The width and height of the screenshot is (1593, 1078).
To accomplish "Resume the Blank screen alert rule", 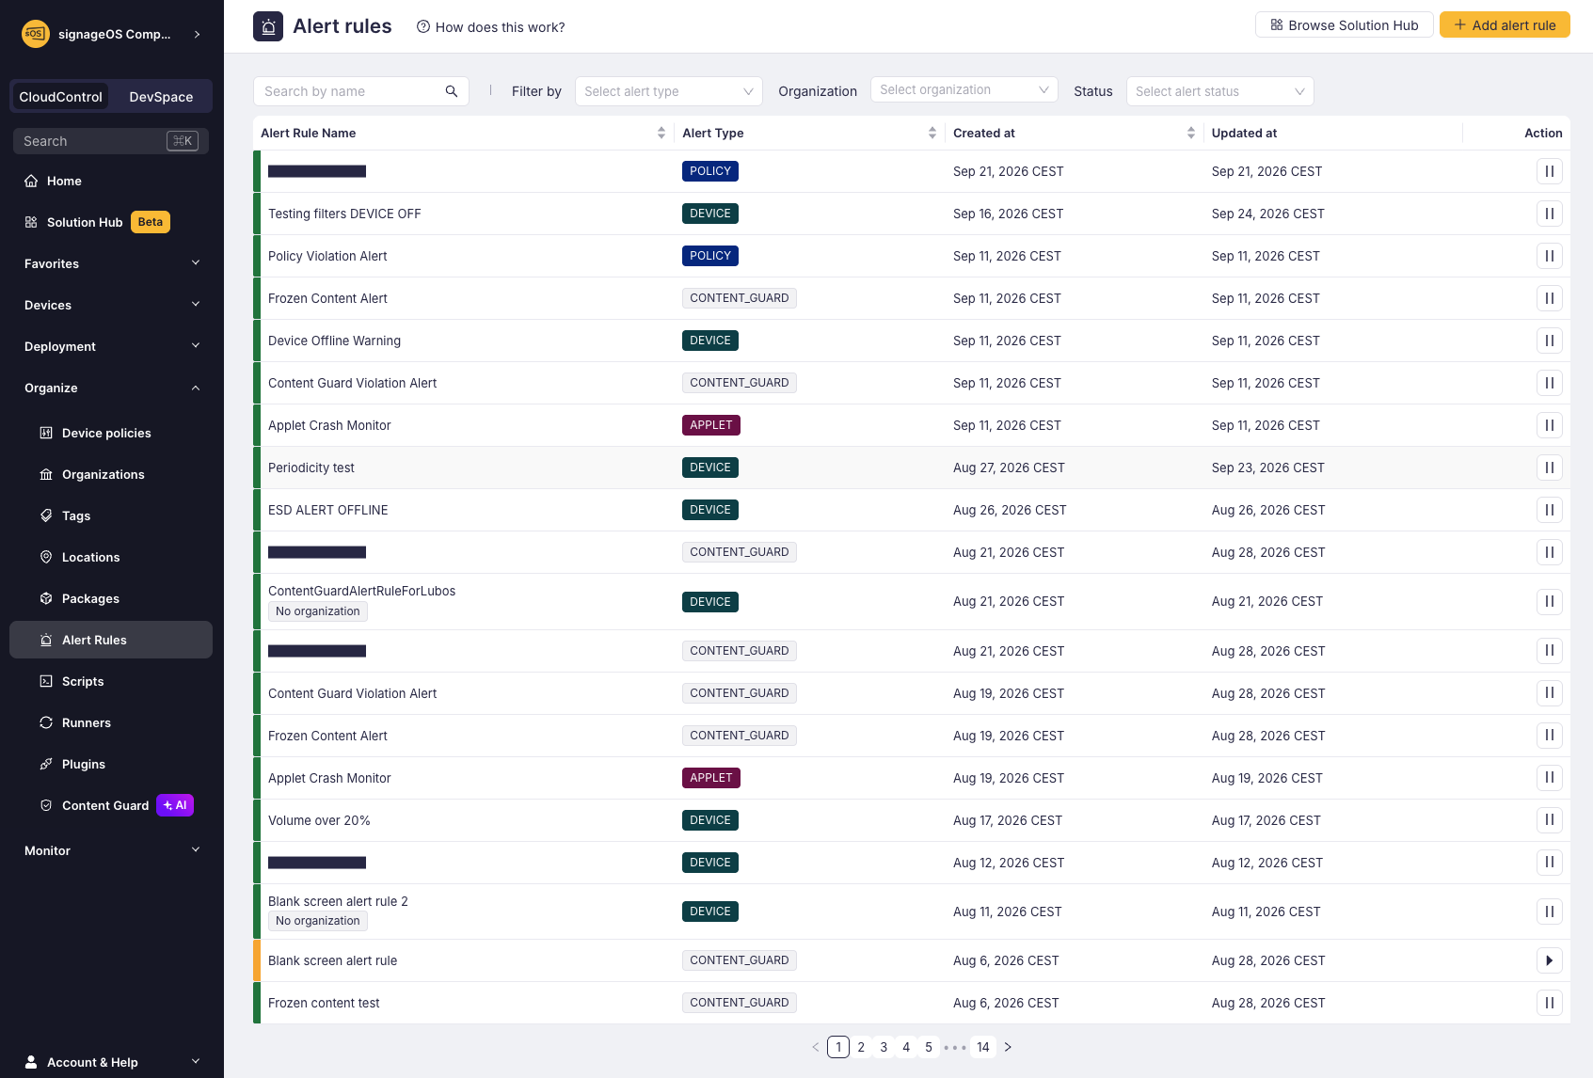I will [1550, 960].
